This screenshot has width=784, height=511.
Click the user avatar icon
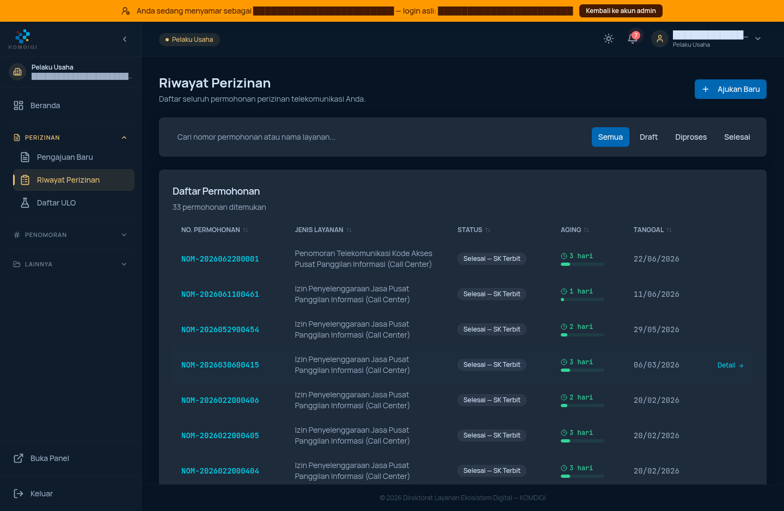coord(660,39)
